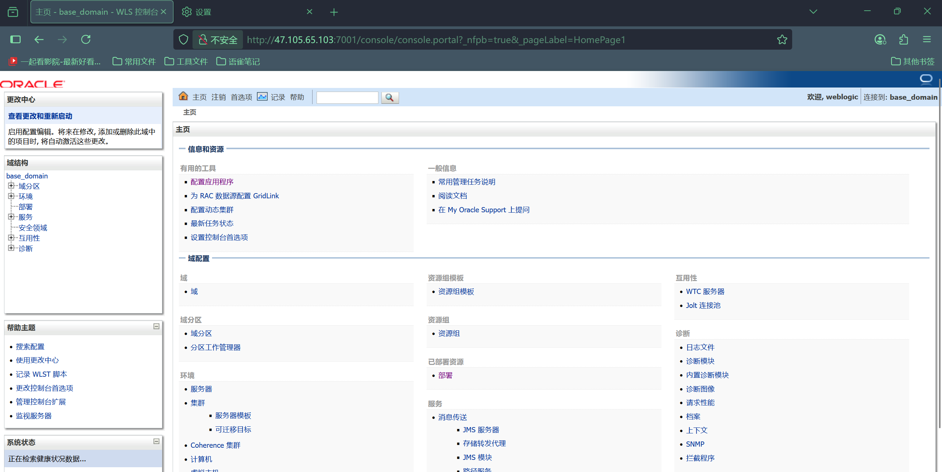Click the page vertical scrollbar
This screenshot has height=472, width=942.
pos(940,254)
